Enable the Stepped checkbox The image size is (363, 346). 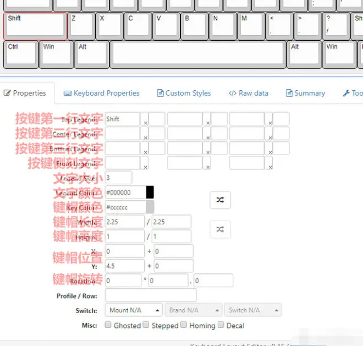(x=146, y=325)
